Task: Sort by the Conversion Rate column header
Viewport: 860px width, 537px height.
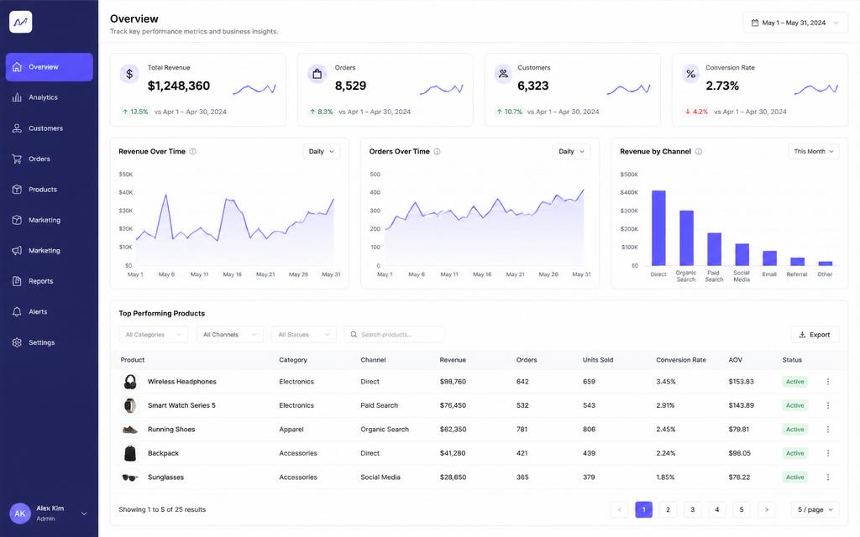Action: [x=680, y=360]
